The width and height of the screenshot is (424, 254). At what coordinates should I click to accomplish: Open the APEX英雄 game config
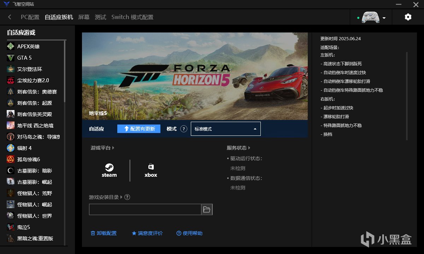tap(28, 46)
